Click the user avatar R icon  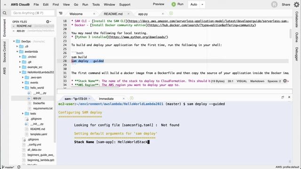(x=274, y=4)
